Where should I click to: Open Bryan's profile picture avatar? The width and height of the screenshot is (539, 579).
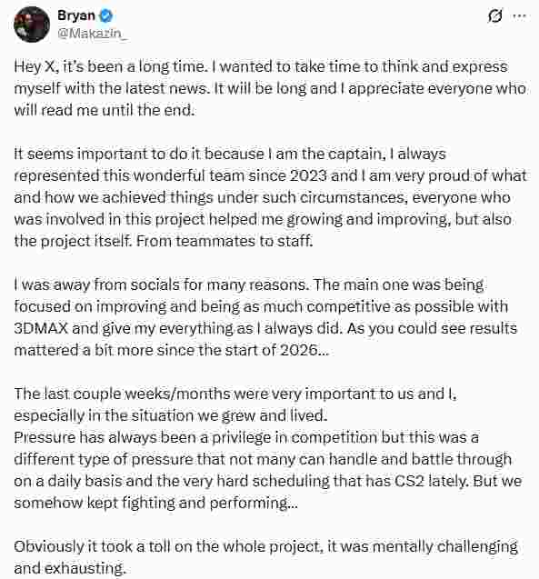click(32, 25)
